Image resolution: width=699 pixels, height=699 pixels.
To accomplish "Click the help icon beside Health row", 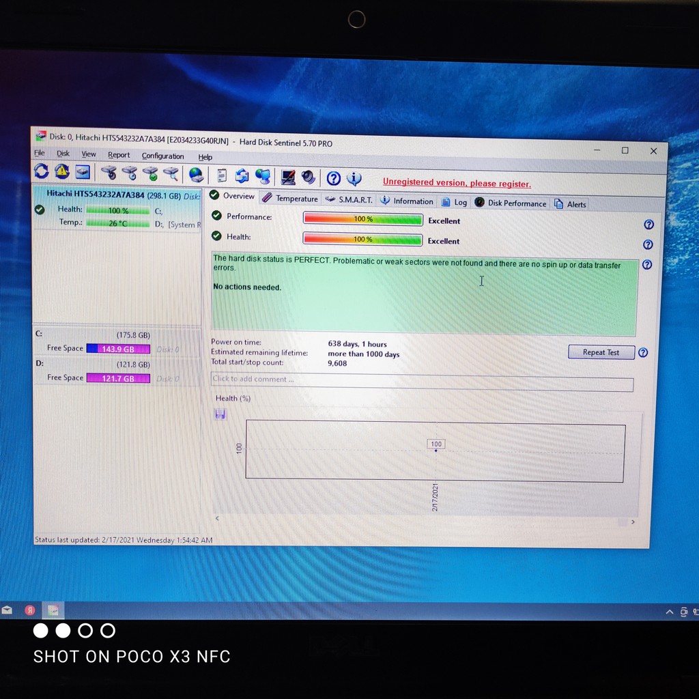I will pyautogui.click(x=648, y=244).
